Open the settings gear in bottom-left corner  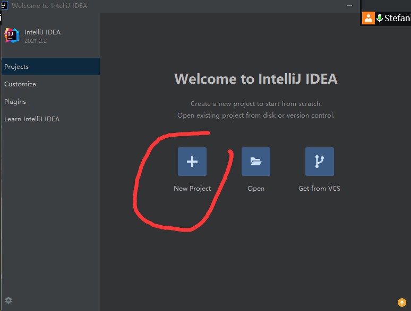pos(8,300)
